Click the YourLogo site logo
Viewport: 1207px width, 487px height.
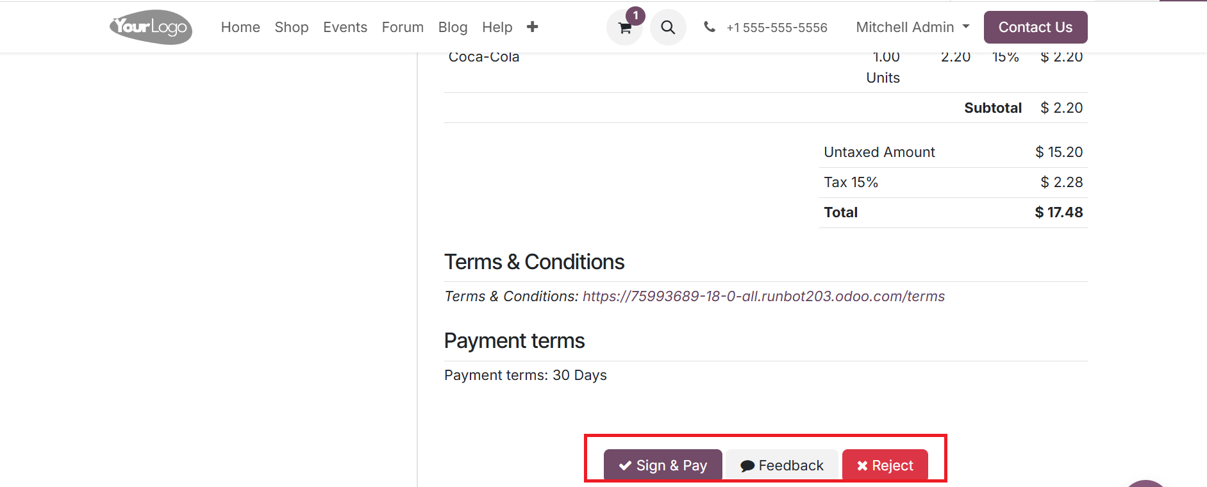coord(151,27)
